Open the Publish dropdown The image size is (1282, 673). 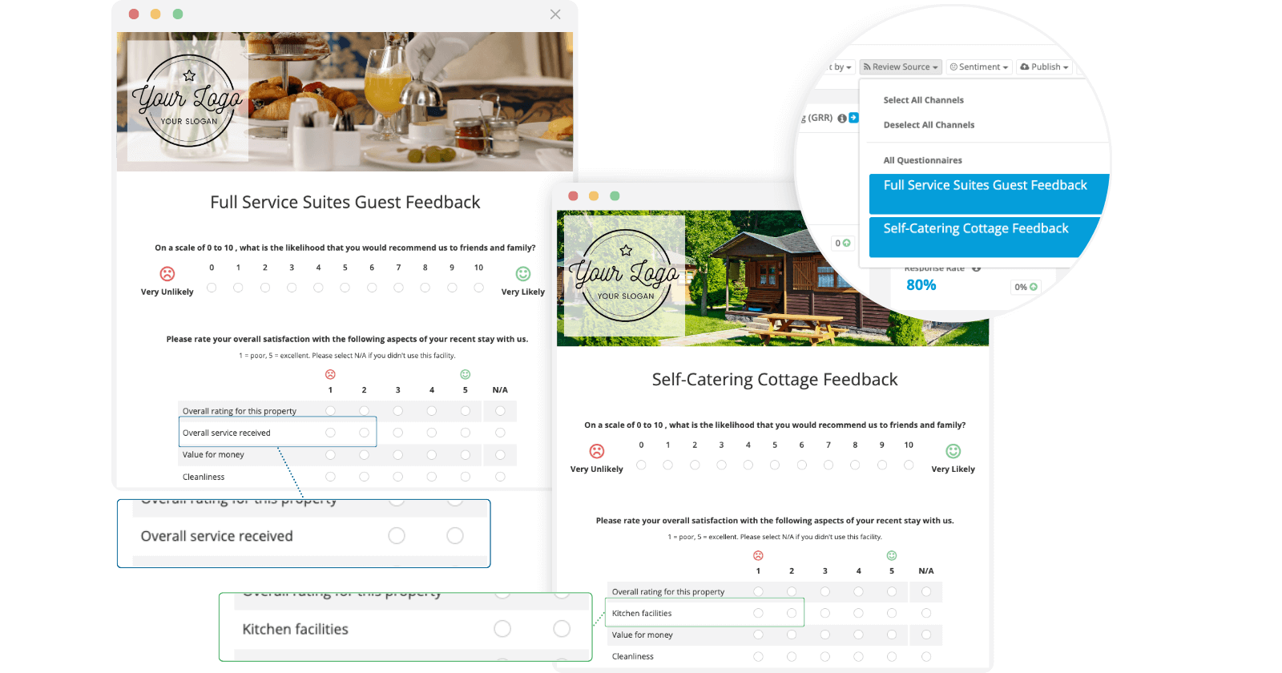click(1045, 67)
